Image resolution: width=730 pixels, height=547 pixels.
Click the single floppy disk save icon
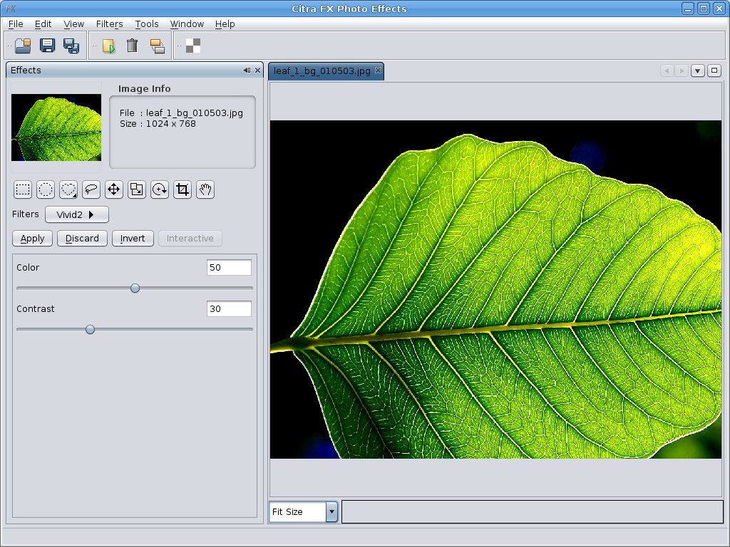click(x=47, y=46)
